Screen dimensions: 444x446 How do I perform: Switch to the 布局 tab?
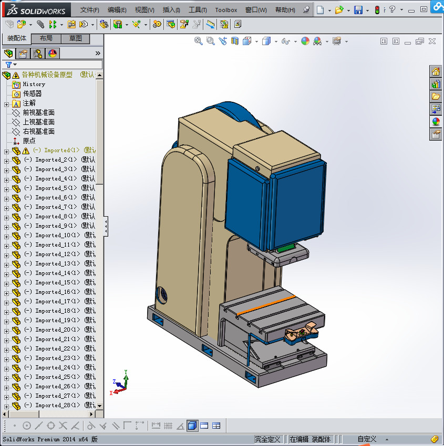[x=46, y=38]
